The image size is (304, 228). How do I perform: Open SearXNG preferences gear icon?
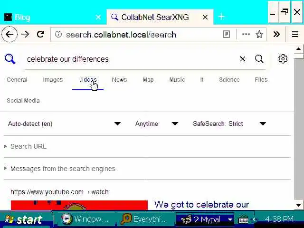click(283, 59)
